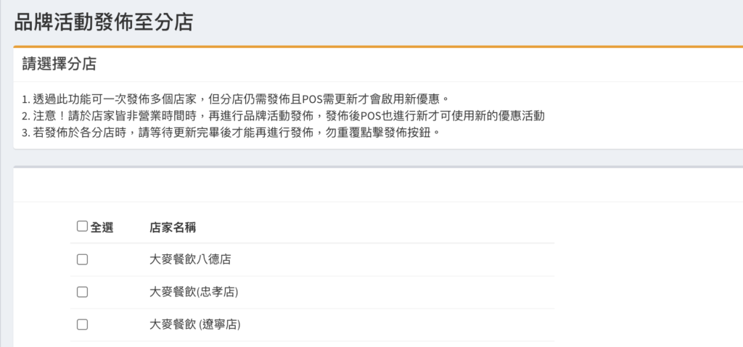Click the second instruction about 非營業時間

[283, 116]
